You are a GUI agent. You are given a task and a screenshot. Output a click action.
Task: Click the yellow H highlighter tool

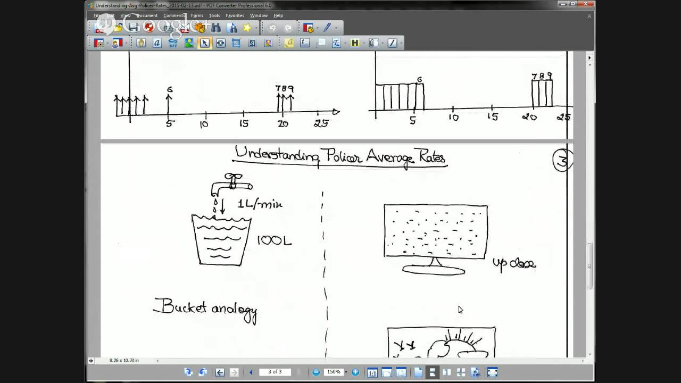click(355, 43)
